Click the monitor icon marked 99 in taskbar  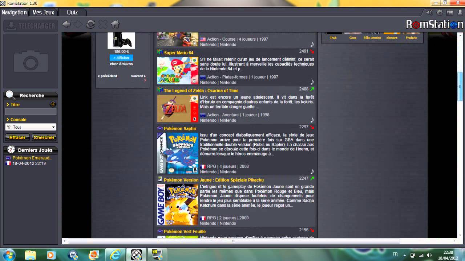[x=157, y=254]
